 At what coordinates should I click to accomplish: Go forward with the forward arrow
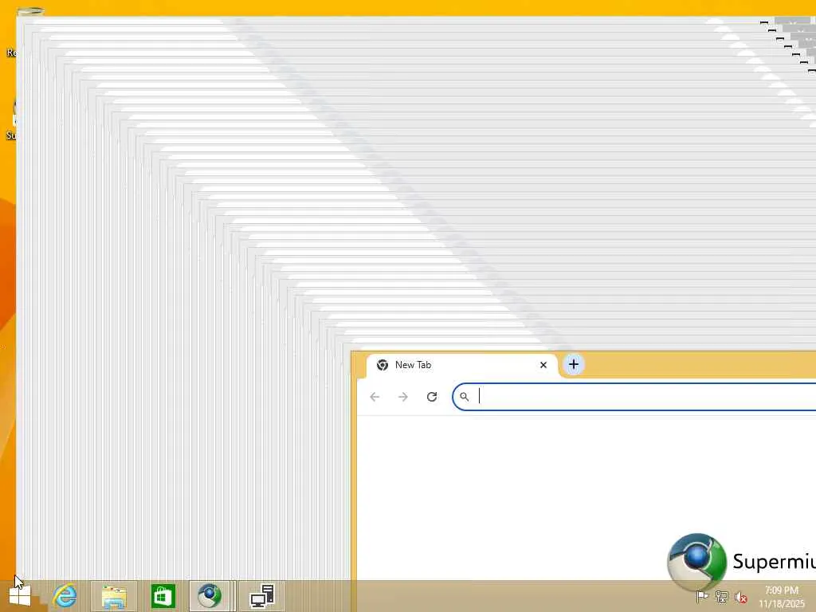click(402, 397)
